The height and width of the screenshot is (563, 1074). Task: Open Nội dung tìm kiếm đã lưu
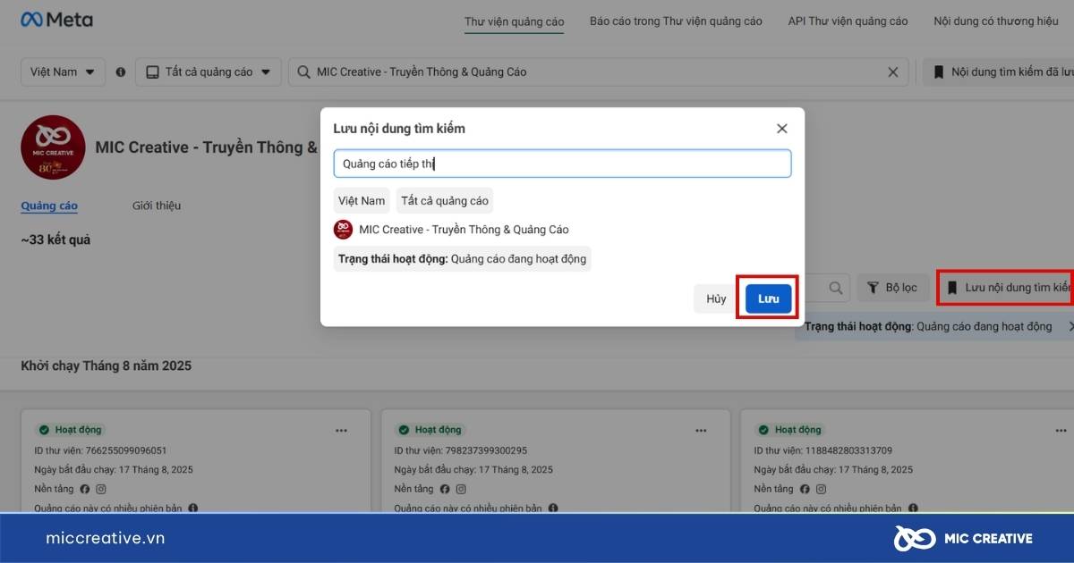[998, 71]
